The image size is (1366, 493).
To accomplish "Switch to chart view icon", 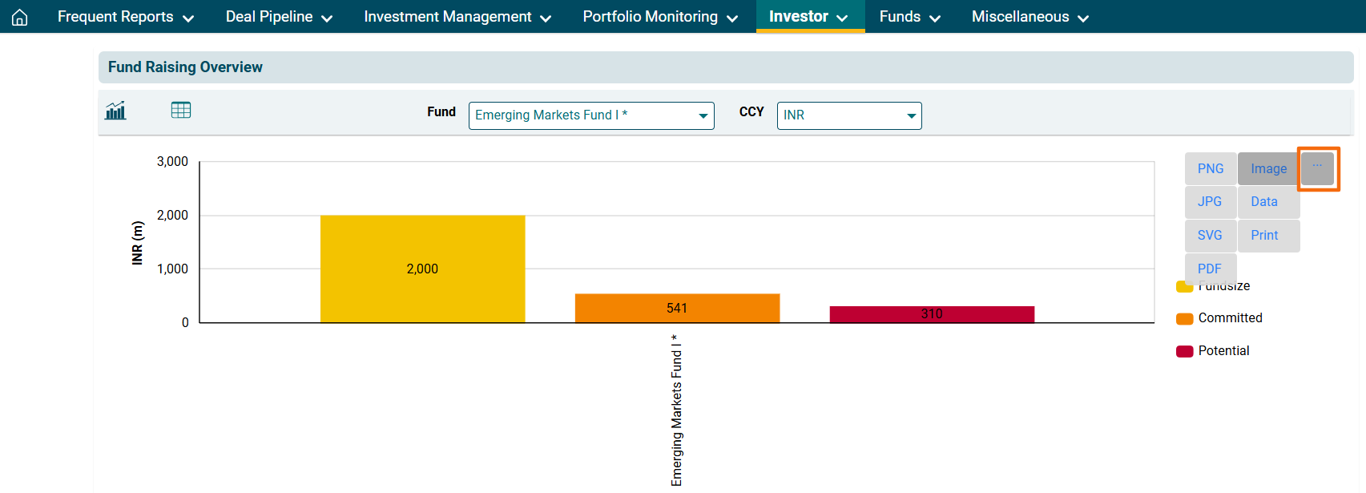I will click(116, 111).
